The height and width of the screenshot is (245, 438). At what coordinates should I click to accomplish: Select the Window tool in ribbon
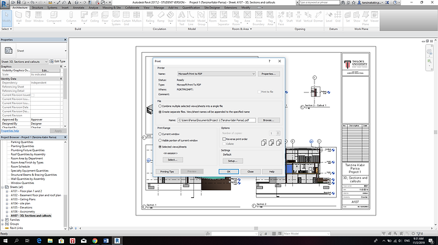tap(38, 17)
